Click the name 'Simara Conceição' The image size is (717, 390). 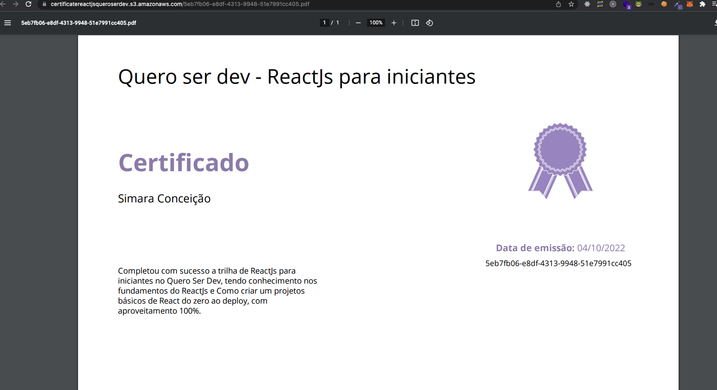(x=164, y=198)
